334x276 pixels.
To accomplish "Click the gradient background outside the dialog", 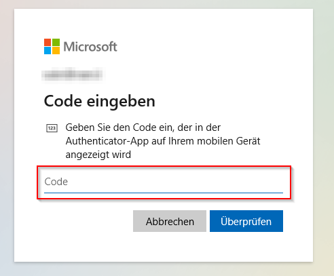I will (324, 136).
